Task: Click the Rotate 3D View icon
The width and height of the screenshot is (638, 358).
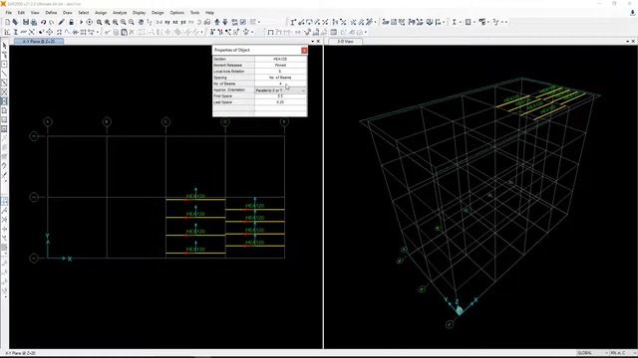Action: tap(198, 22)
